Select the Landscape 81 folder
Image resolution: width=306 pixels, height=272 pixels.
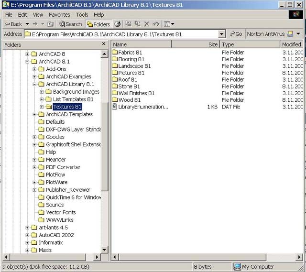[131, 66]
